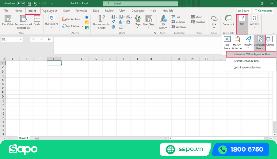Click Header & Footer
The width and height of the screenshot is (277, 159).
237,43
